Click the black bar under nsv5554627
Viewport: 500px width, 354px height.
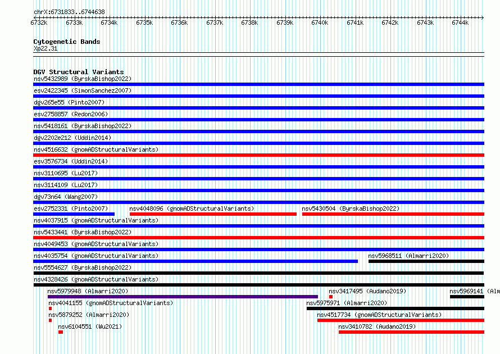click(258, 273)
